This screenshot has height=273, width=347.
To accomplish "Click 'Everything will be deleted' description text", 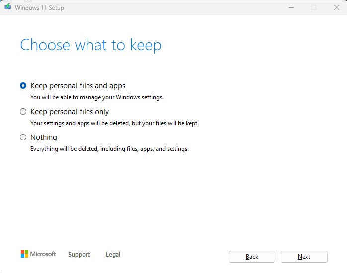I will (x=109, y=149).
